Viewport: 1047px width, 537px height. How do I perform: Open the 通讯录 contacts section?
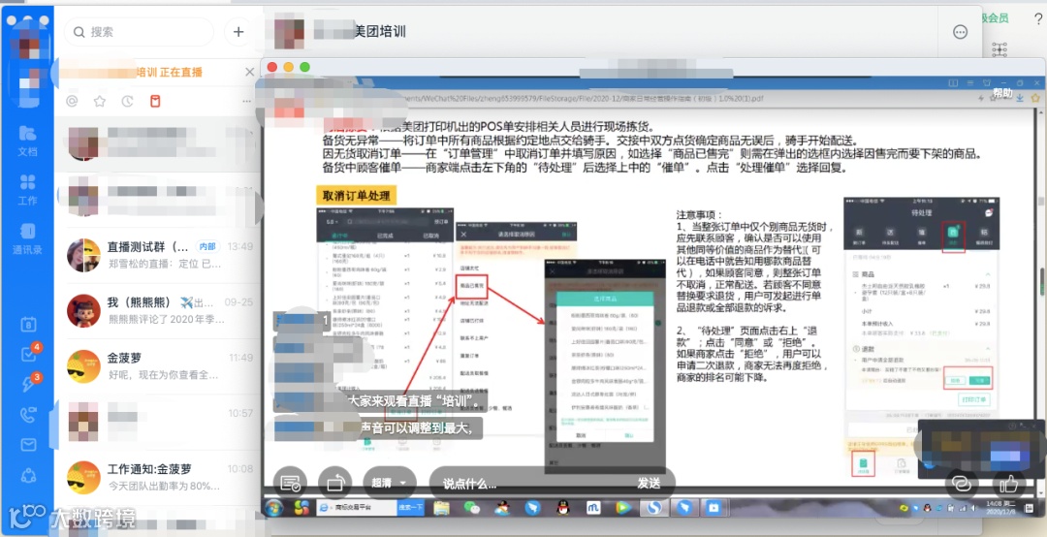pyautogui.click(x=27, y=238)
